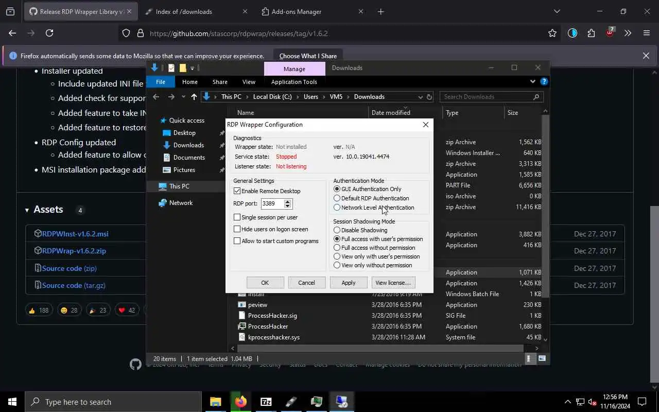The image size is (659, 412).
Task: Click the site lock icon in address bar
Action: (140, 33)
